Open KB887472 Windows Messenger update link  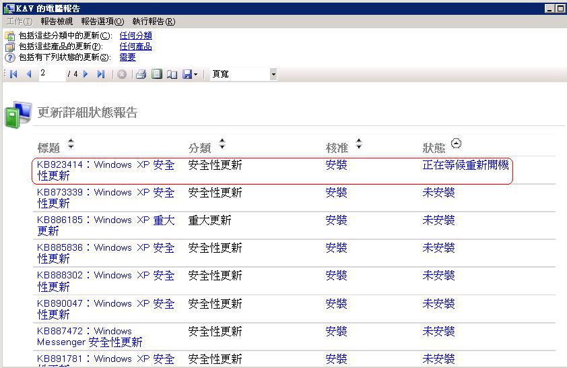point(90,336)
